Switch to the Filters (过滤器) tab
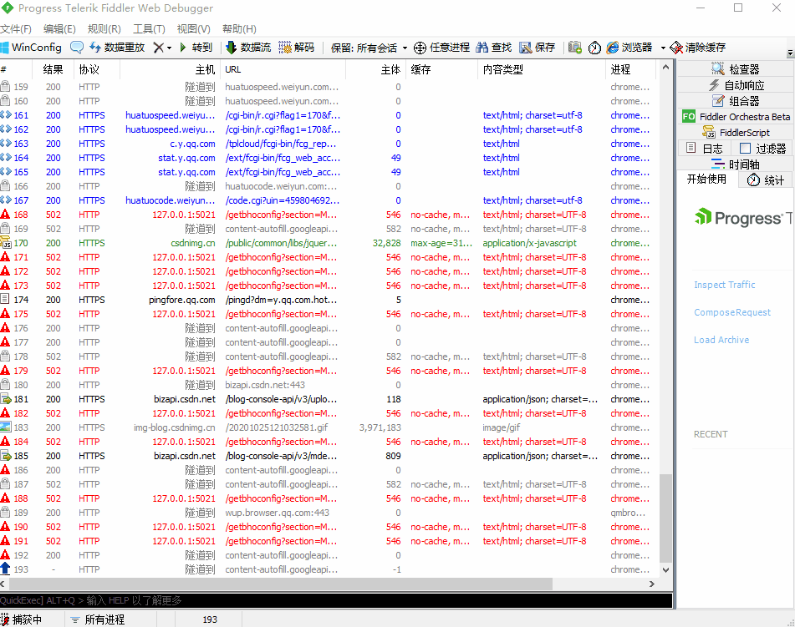This screenshot has width=795, height=627. click(762, 149)
